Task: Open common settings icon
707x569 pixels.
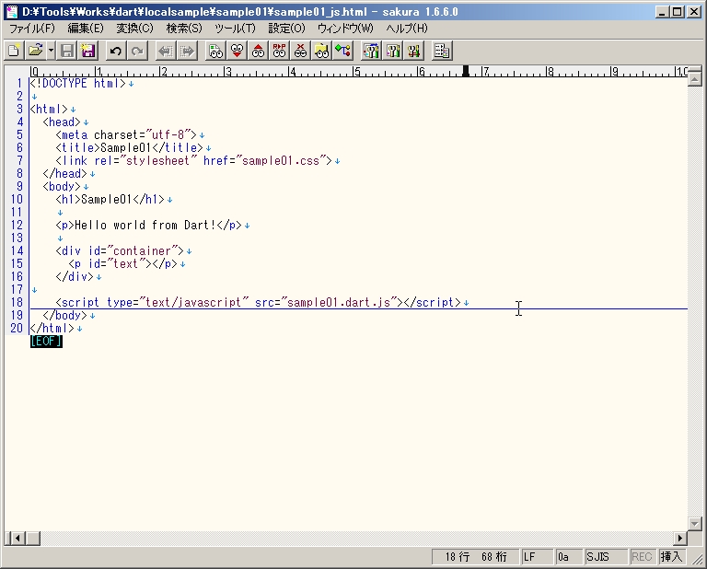Action: (413, 51)
